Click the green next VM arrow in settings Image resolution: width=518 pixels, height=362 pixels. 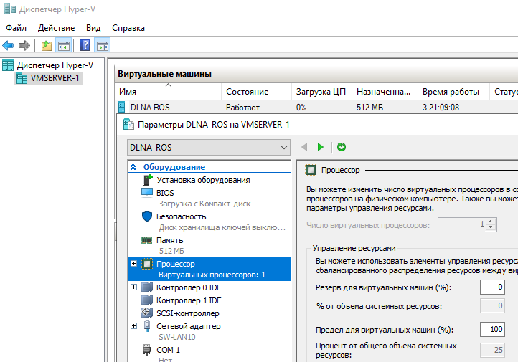point(320,147)
